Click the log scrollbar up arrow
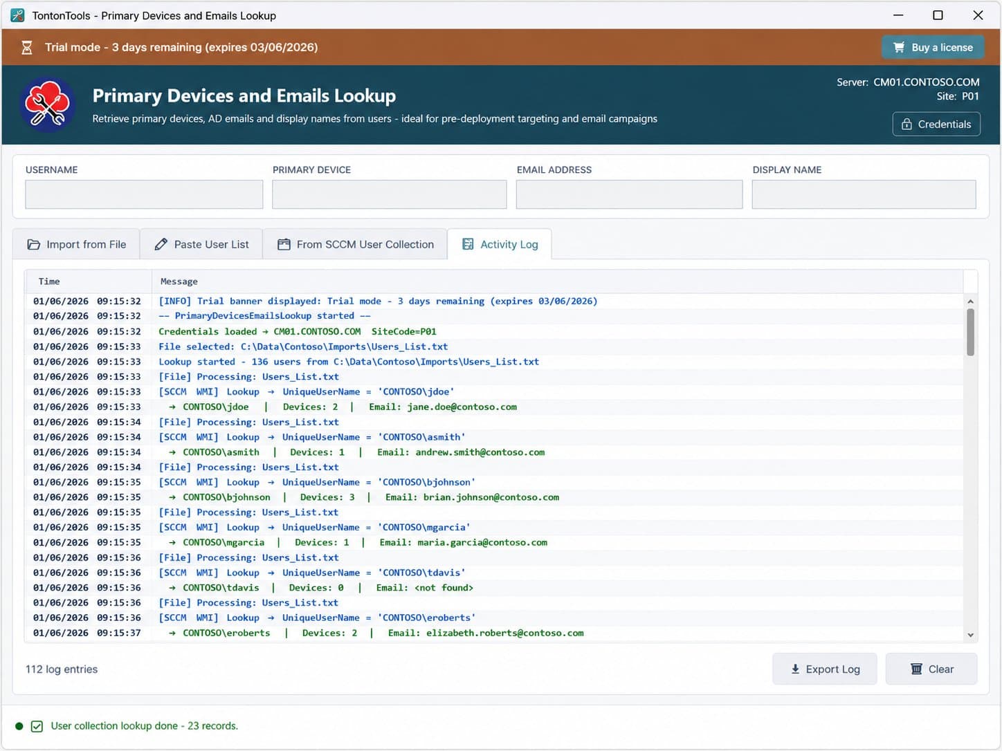Image resolution: width=1002 pixels, height=751 pixels. click(970, 302)
